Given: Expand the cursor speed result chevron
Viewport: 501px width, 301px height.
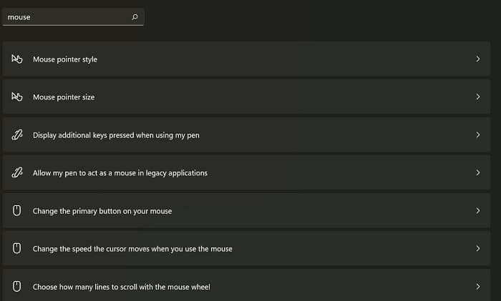Looking at the screenshot, I should click(x=477, y=249).
